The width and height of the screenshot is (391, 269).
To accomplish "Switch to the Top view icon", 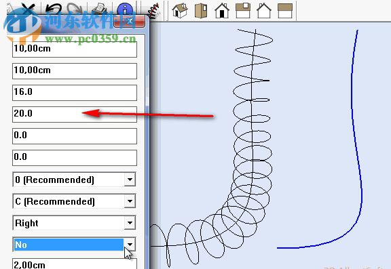I will pyautogui.click(x=201, y=10).
